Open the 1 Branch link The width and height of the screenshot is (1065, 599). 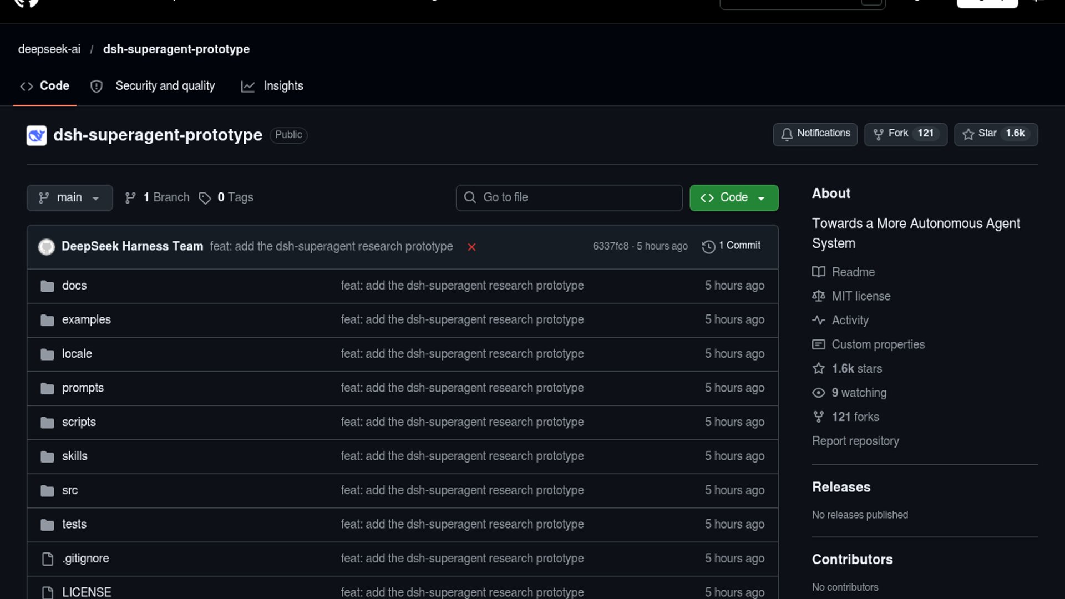pos(157,197)
